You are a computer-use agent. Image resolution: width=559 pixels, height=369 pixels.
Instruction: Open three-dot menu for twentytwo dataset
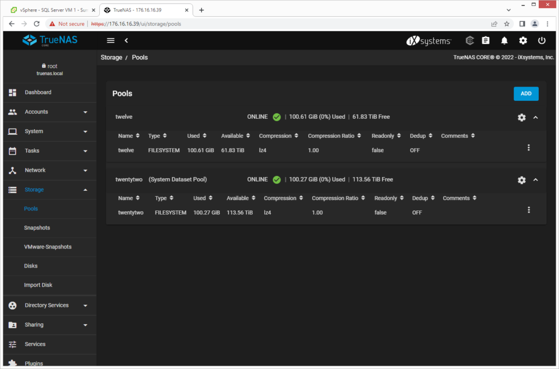pos(528,210)
